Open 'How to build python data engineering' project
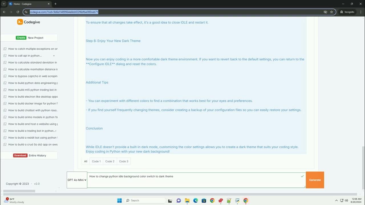This screenshot has width=365, height=205. tap(33, 83)
